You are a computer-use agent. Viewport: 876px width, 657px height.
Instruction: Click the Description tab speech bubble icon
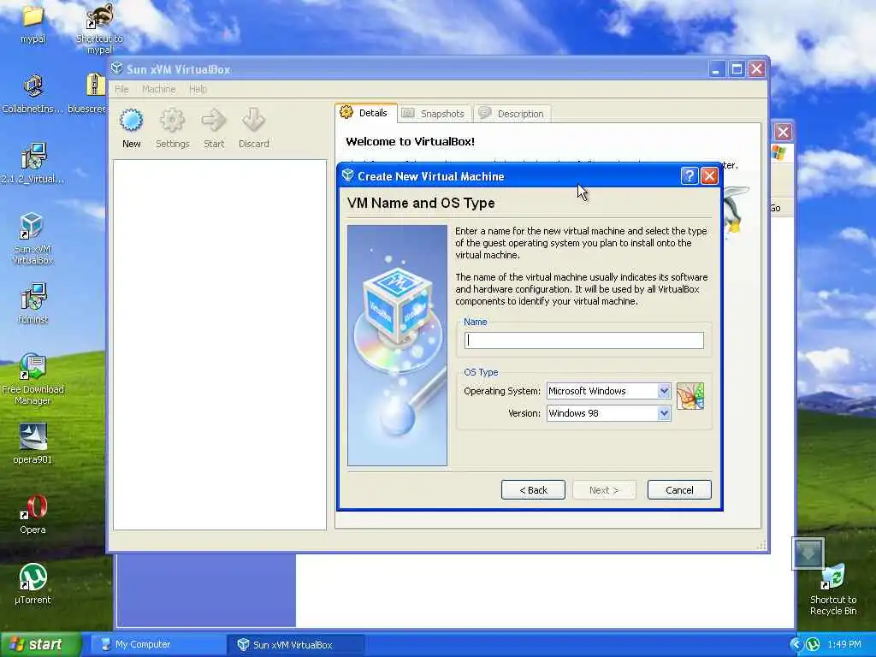coord(485,112)
